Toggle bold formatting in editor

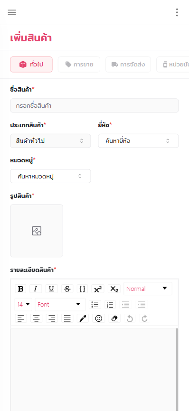(x=21, y=289)
